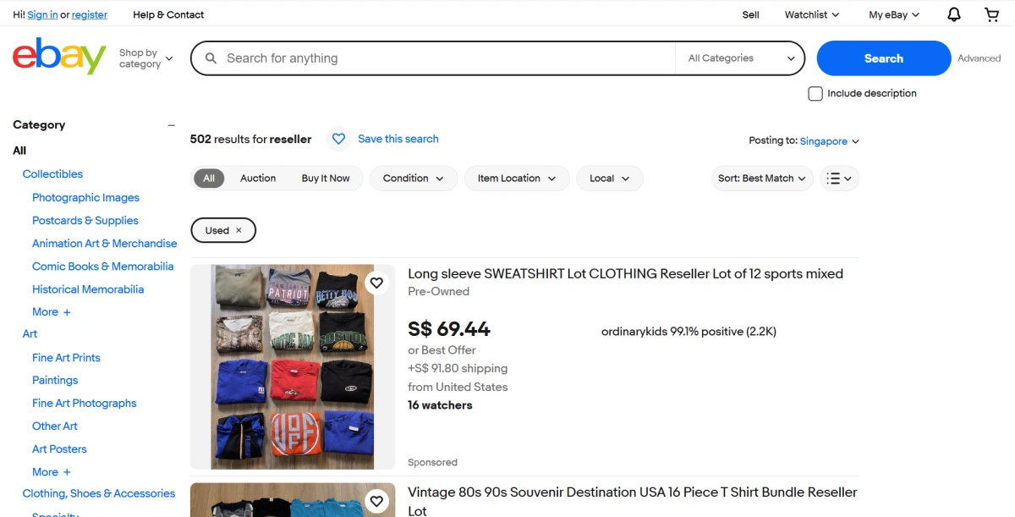
Task: Click the eBay logo
Action: click(x=58, y=58)
